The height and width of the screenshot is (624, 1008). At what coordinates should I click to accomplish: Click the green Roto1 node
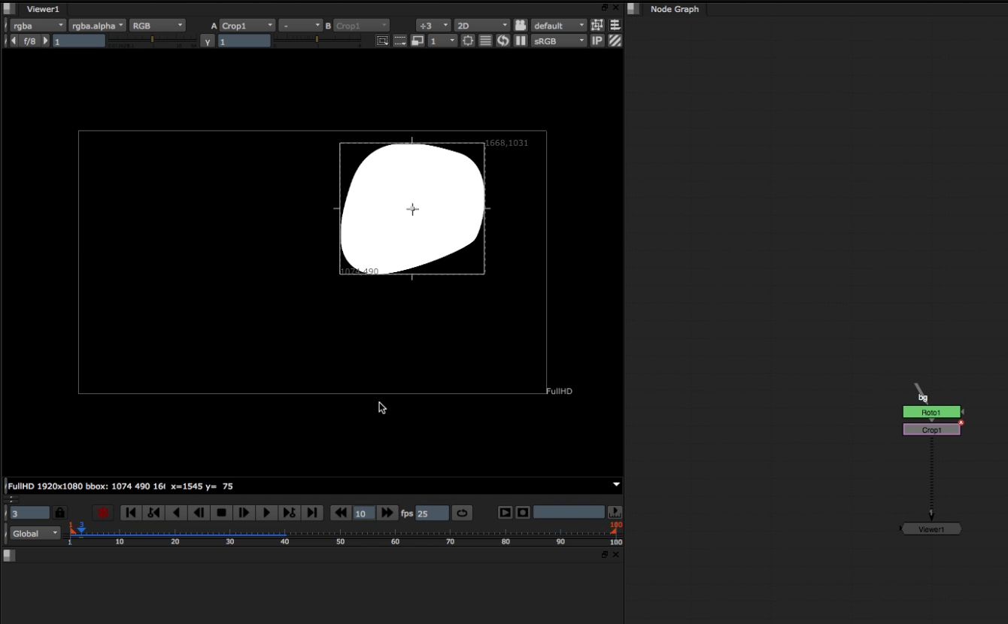(x=931, y=412)
